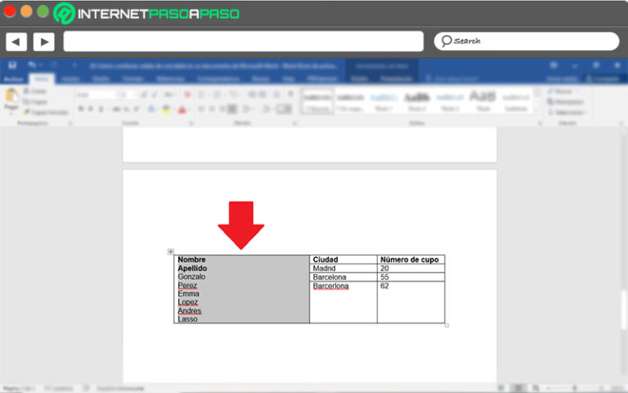Open the change case dropdown
The height and width of the screenshot is (393, 628).
(169, 95)
